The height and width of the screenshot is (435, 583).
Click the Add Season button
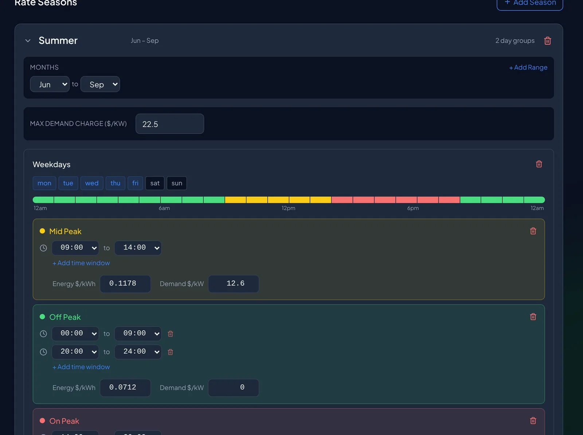pyautogui.click(x=530, y=4)
